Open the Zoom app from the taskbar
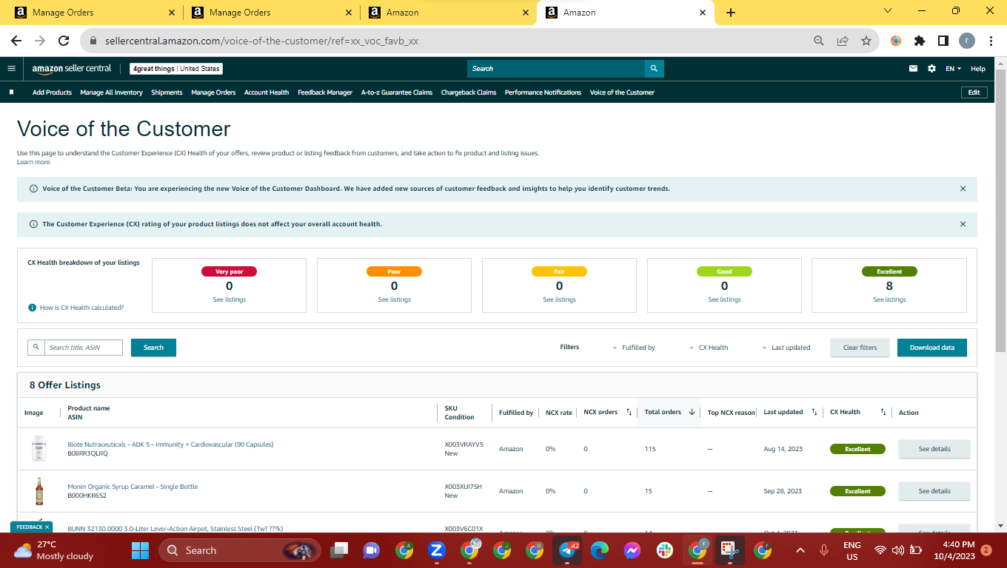1007x568 pixels. point(437,550)
